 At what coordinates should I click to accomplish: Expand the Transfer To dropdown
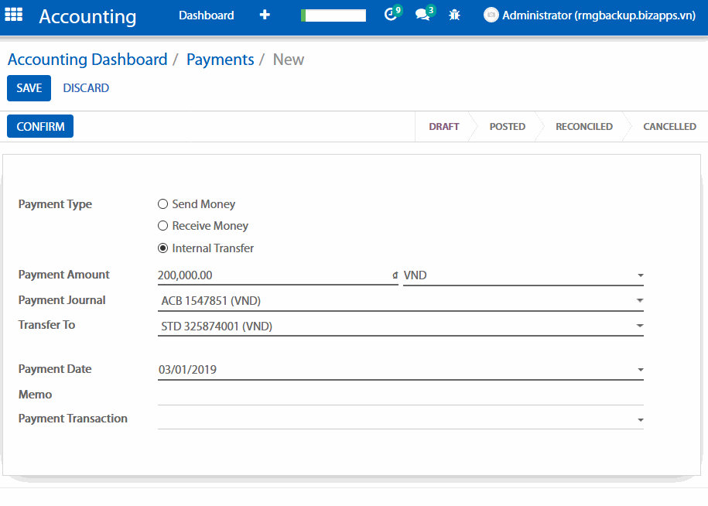pyautogui.click(x=640, y=327)
